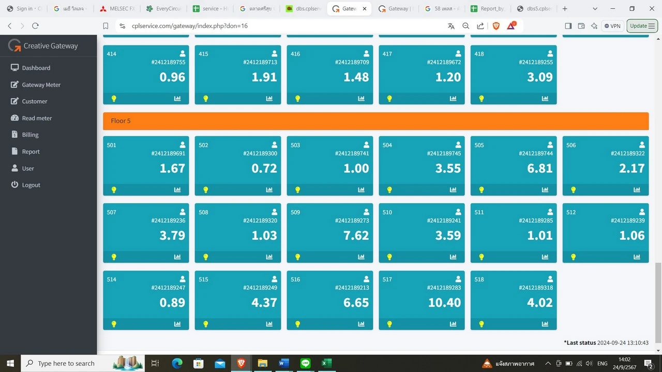Toggle the light bulb on room 517 card
662x372 pixels.
point(389,324)
